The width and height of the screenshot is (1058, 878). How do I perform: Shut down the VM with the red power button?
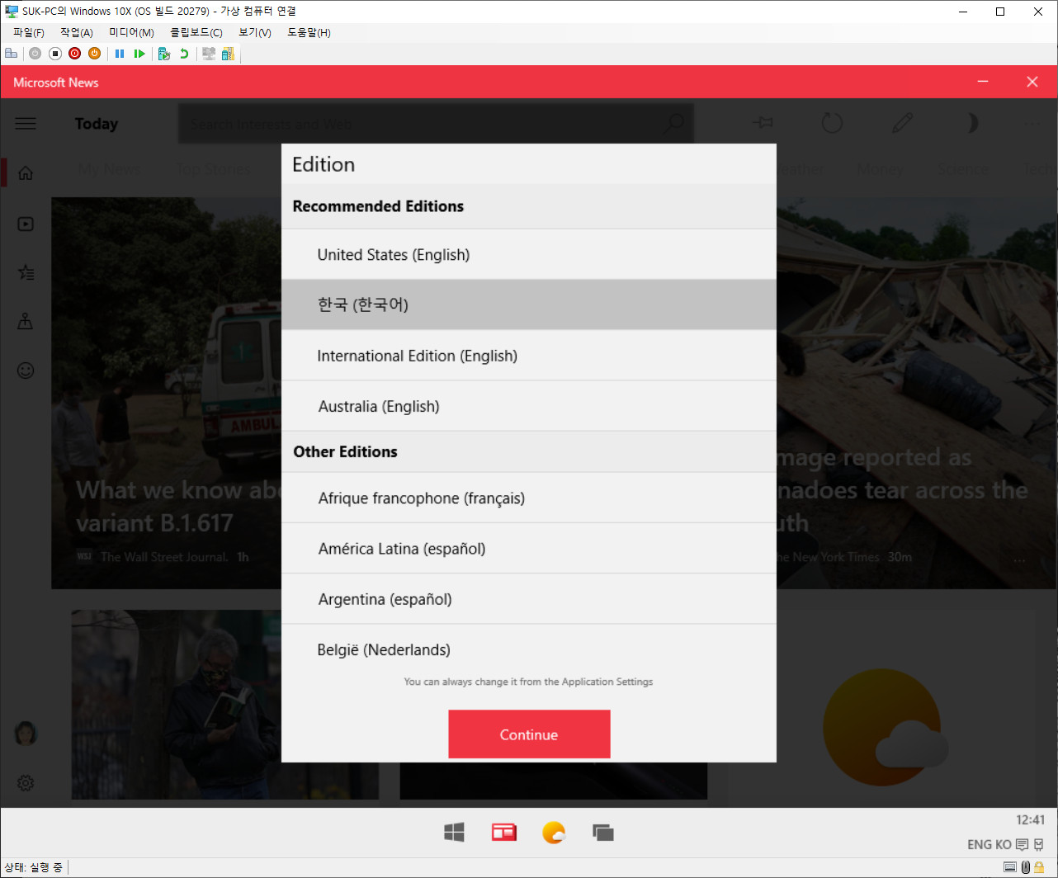(x=75, y=54)
